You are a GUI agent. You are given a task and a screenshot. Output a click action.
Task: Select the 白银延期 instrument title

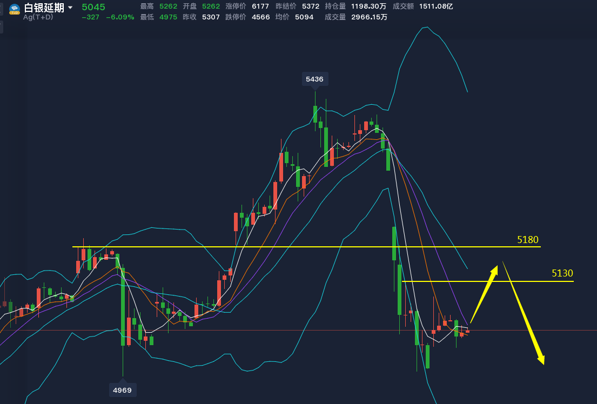pos(44,7)
